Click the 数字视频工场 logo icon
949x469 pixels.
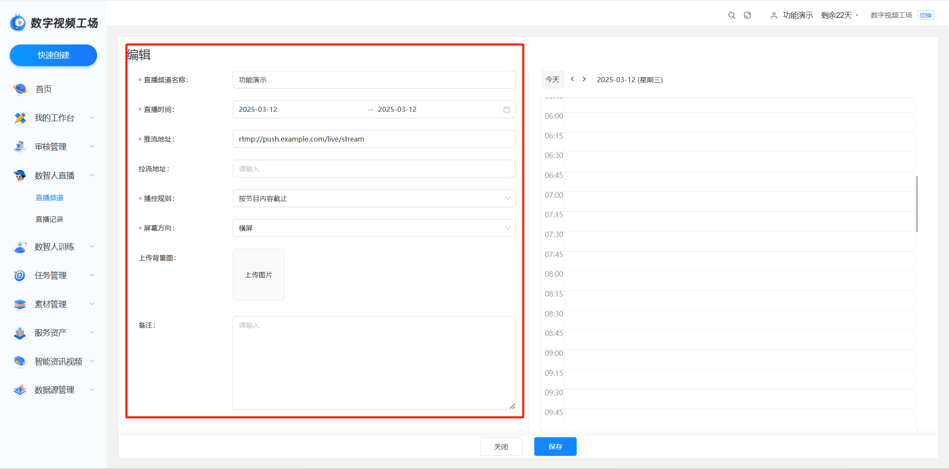[18, 22]
